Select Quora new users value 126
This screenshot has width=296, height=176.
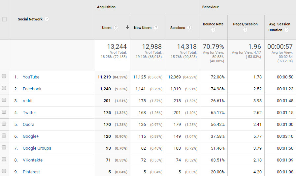(142, 125)
